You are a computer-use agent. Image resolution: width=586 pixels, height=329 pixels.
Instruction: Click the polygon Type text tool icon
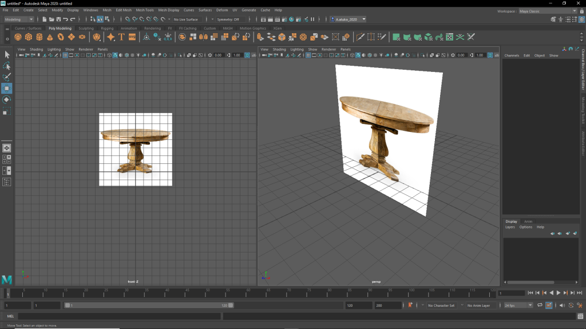point(121,37)
